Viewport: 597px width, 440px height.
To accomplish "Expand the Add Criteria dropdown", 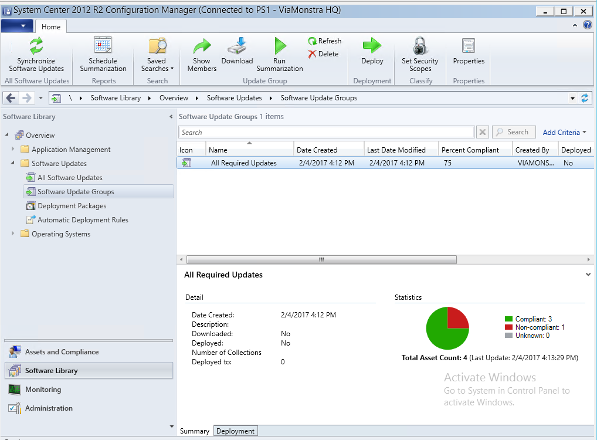I will coord(564,133).
